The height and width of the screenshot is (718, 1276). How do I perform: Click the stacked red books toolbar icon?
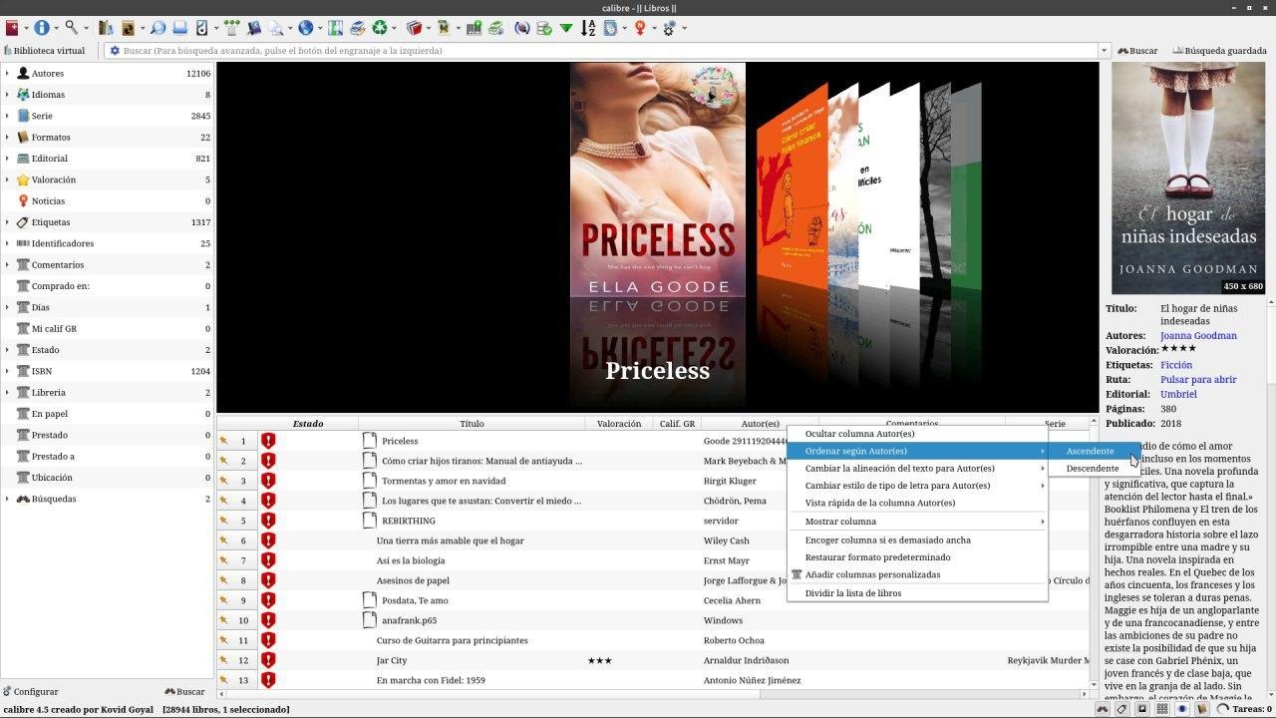[414, 28]
